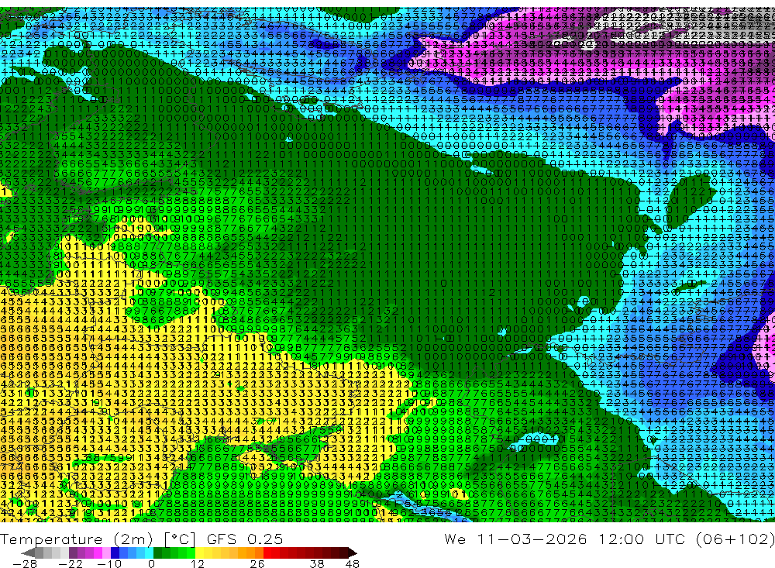775x568 pixels.
Task: Click the '-22' value on color scale
Action: [71, 563]
